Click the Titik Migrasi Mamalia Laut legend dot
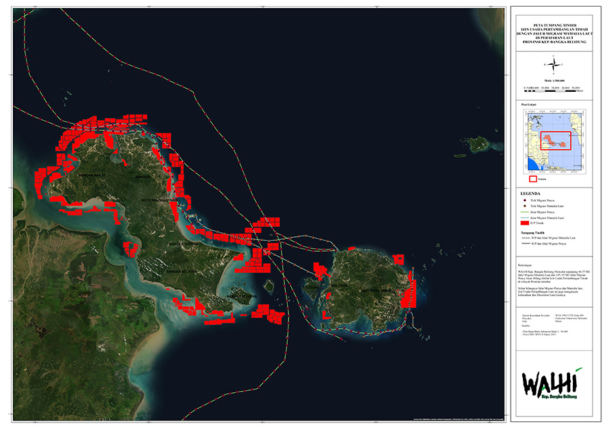Viewport: 608px width, 430px height. [x=526, y=206]
